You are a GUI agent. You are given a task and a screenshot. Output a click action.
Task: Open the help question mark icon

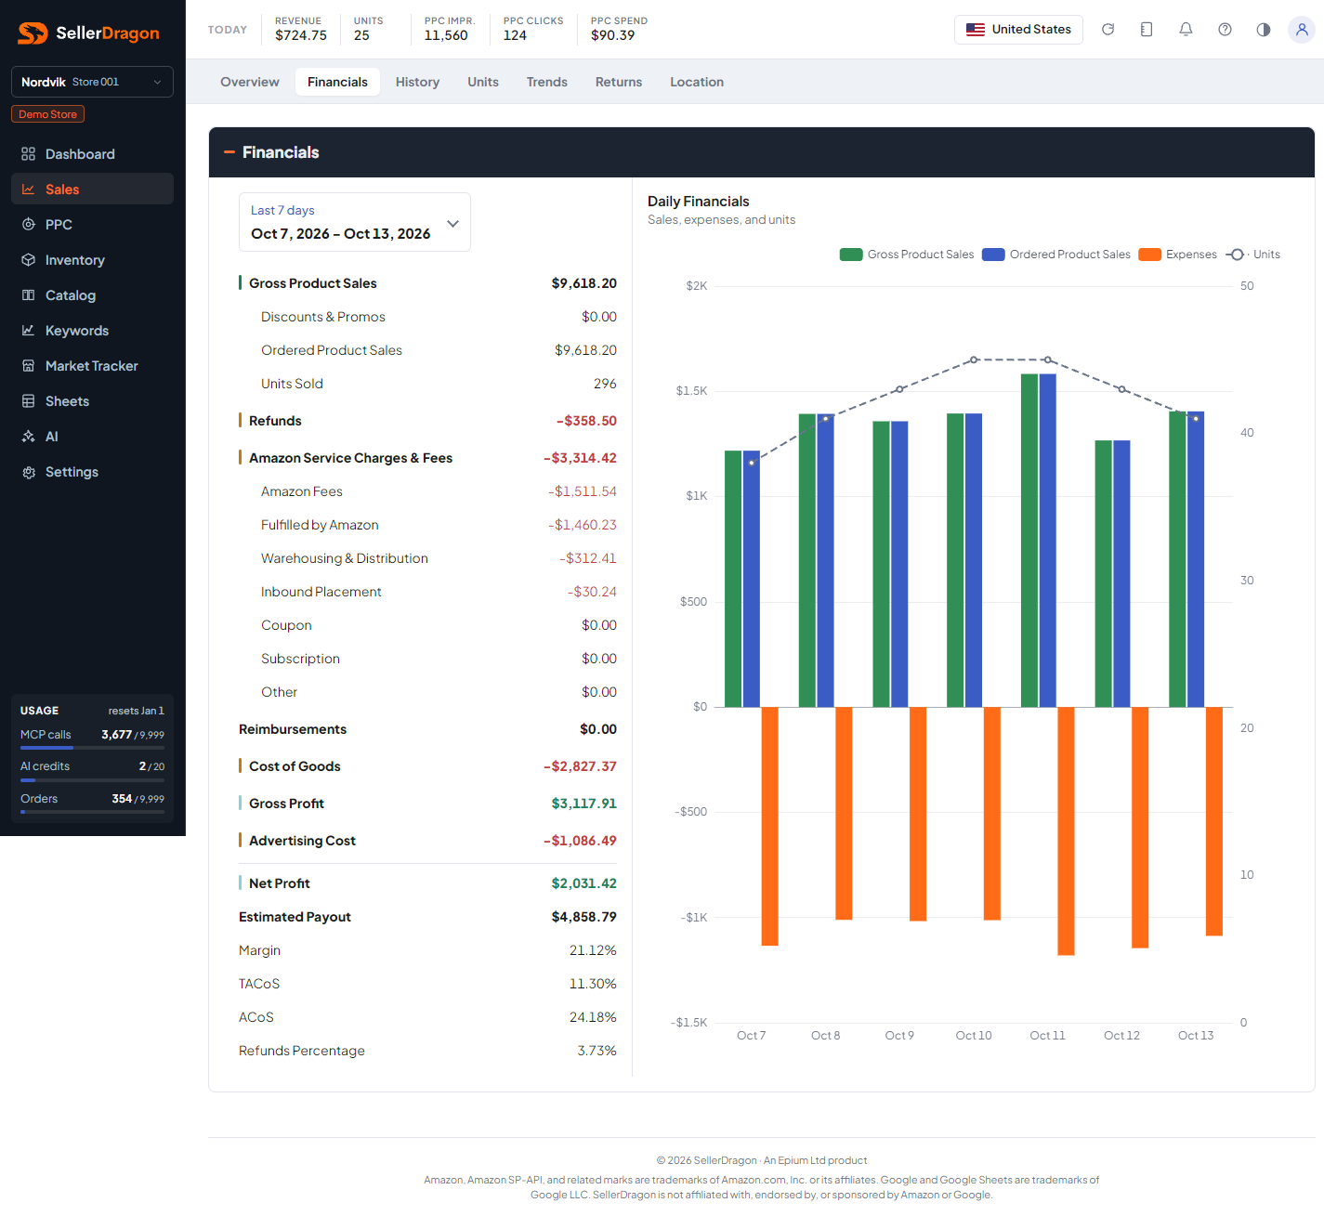coord(1225,30)
